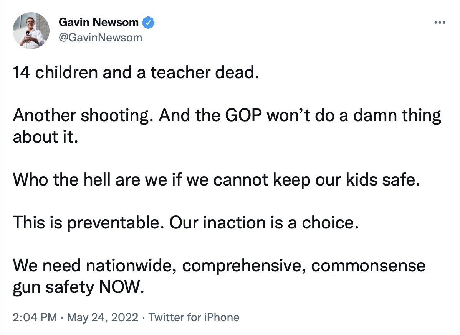460x335 pixels.
Task: Click the blue verified checkmark badge
Action: pos(148,23)
